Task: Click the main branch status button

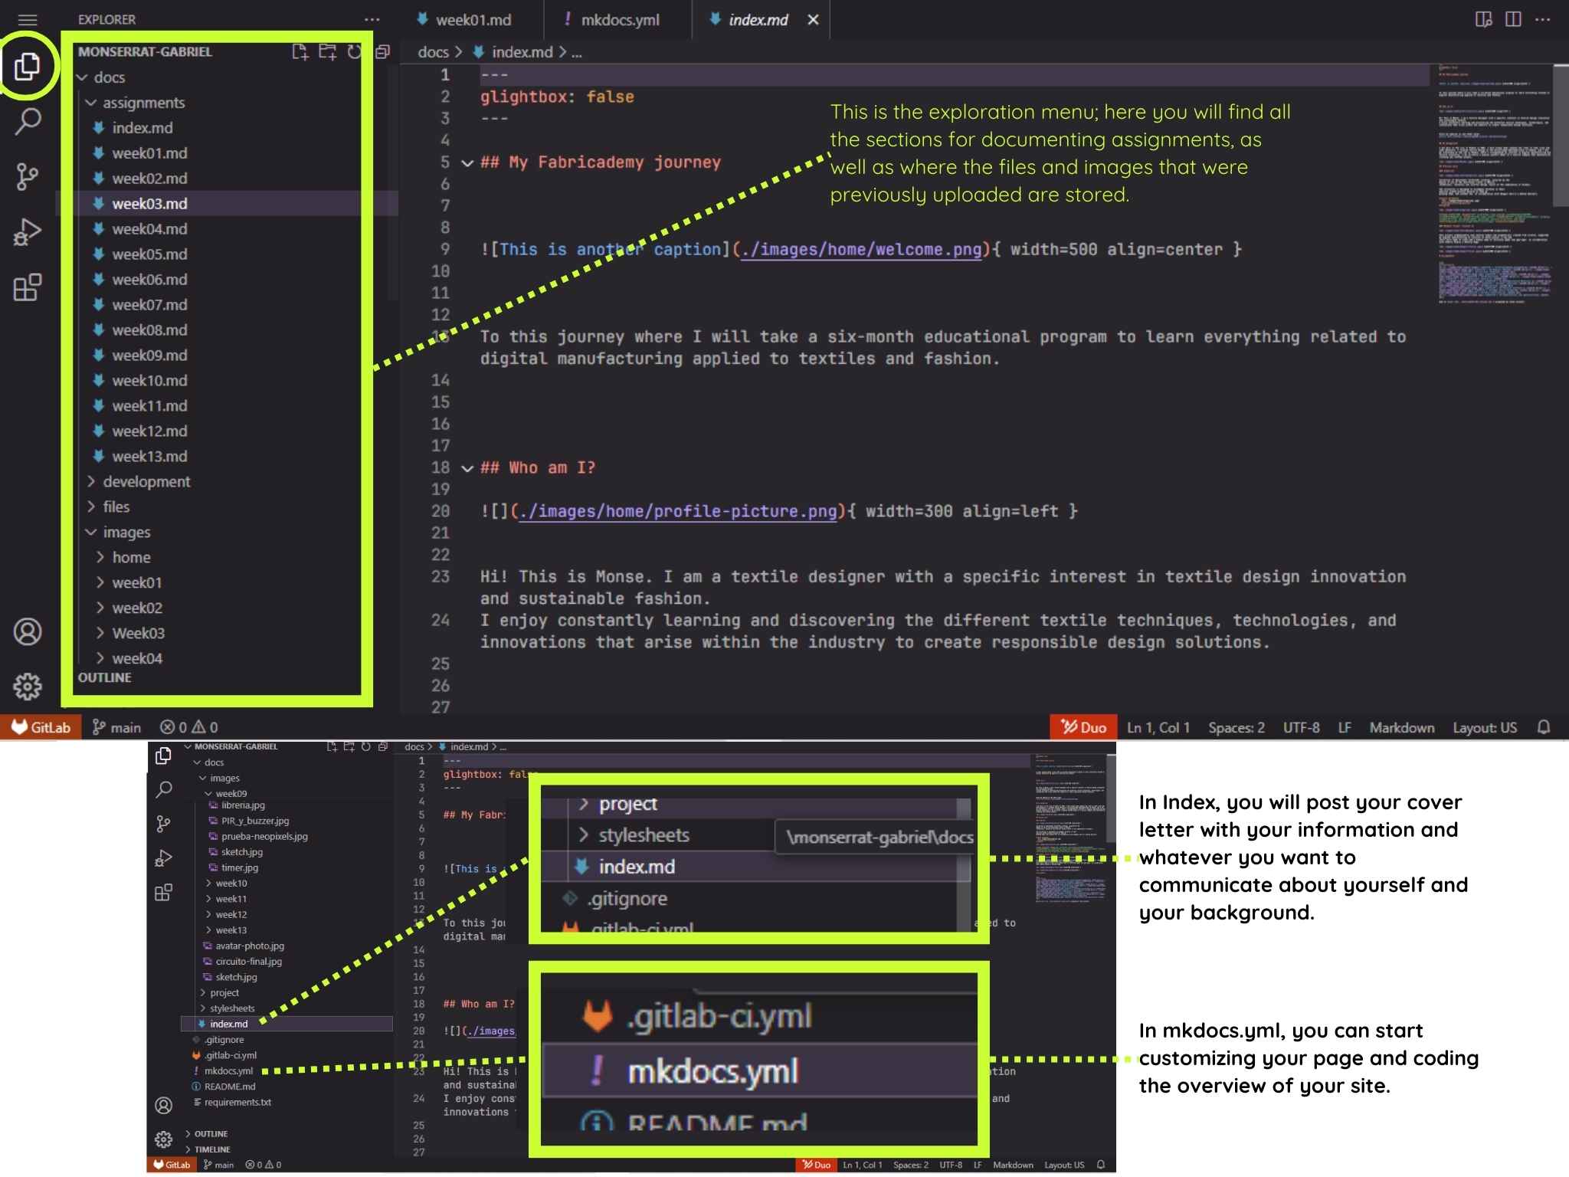Action: pos(116,727)
